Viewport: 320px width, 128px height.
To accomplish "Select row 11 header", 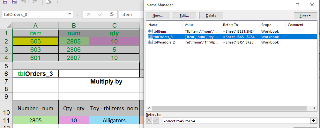I will point(6,120).
